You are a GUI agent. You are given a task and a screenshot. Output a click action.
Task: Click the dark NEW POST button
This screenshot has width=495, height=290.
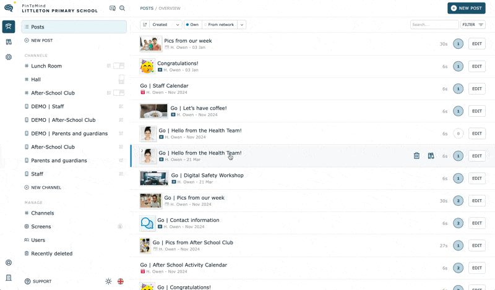point(467,8)
